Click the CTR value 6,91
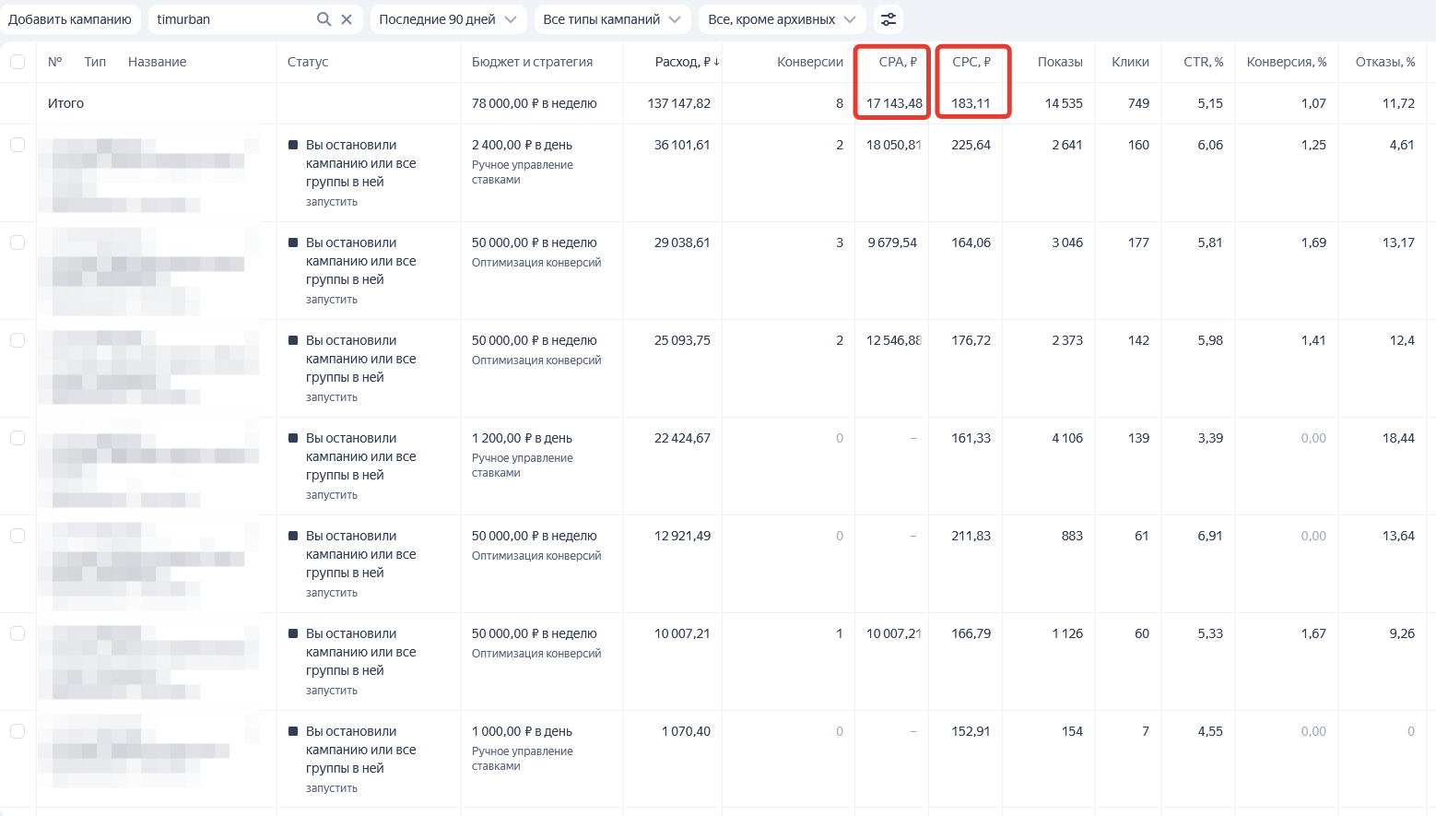The width and height of the screenshot is (1436, 816). click(x=1210, y=536)
